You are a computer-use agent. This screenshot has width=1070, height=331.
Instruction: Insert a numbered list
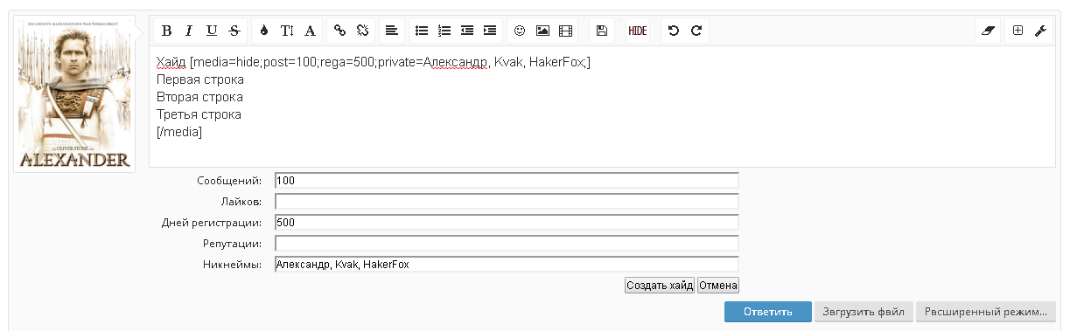click(444, 31)
